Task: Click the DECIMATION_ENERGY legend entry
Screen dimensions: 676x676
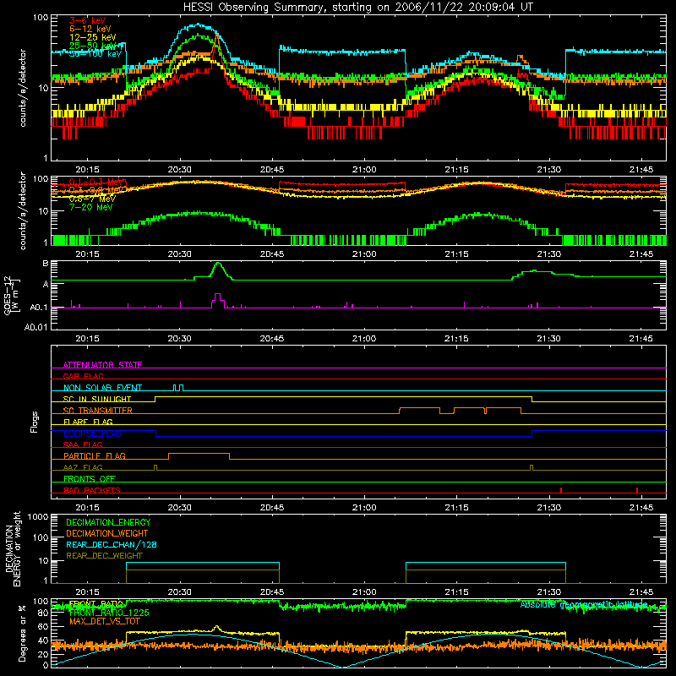Action: [x=108, y=522]
